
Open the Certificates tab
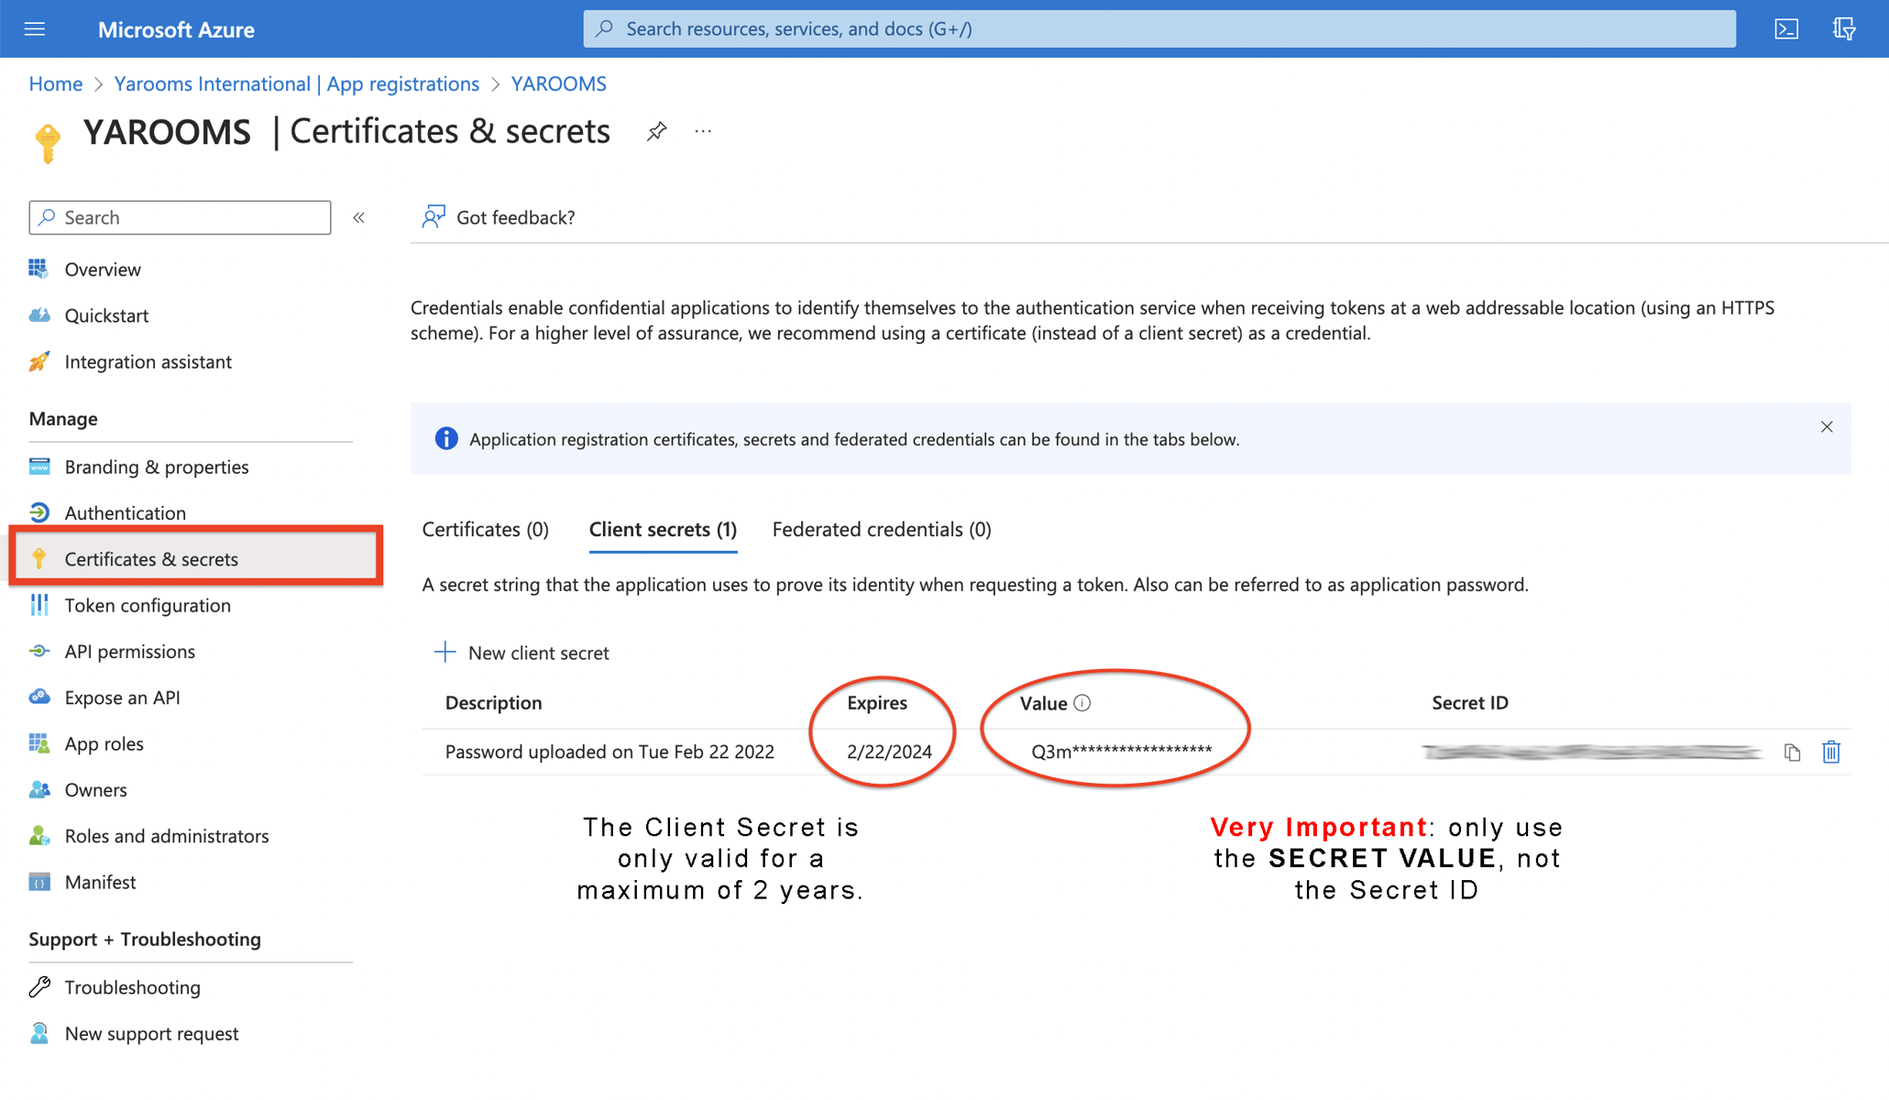[x=485, y=529]
